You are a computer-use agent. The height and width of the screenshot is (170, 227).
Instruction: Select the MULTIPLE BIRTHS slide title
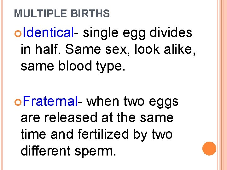tap(62, 14)
